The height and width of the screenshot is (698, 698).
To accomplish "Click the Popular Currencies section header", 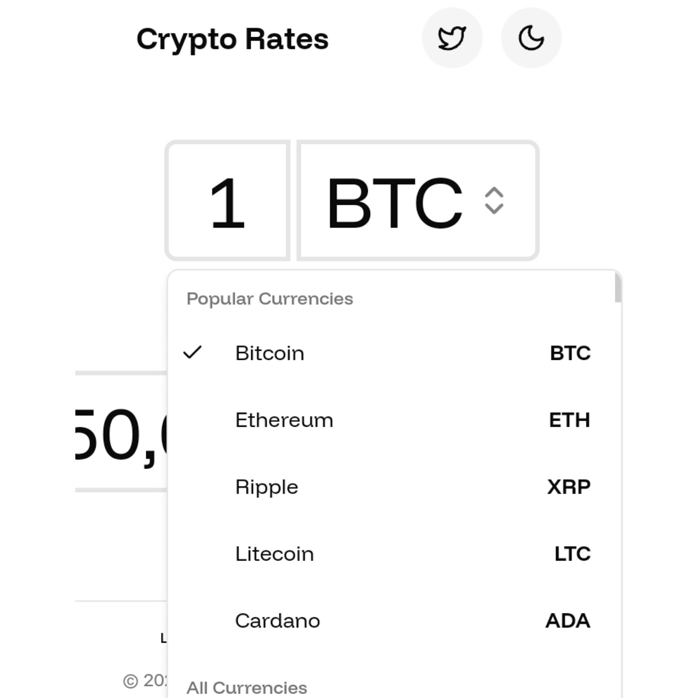I will click(270, 299).
